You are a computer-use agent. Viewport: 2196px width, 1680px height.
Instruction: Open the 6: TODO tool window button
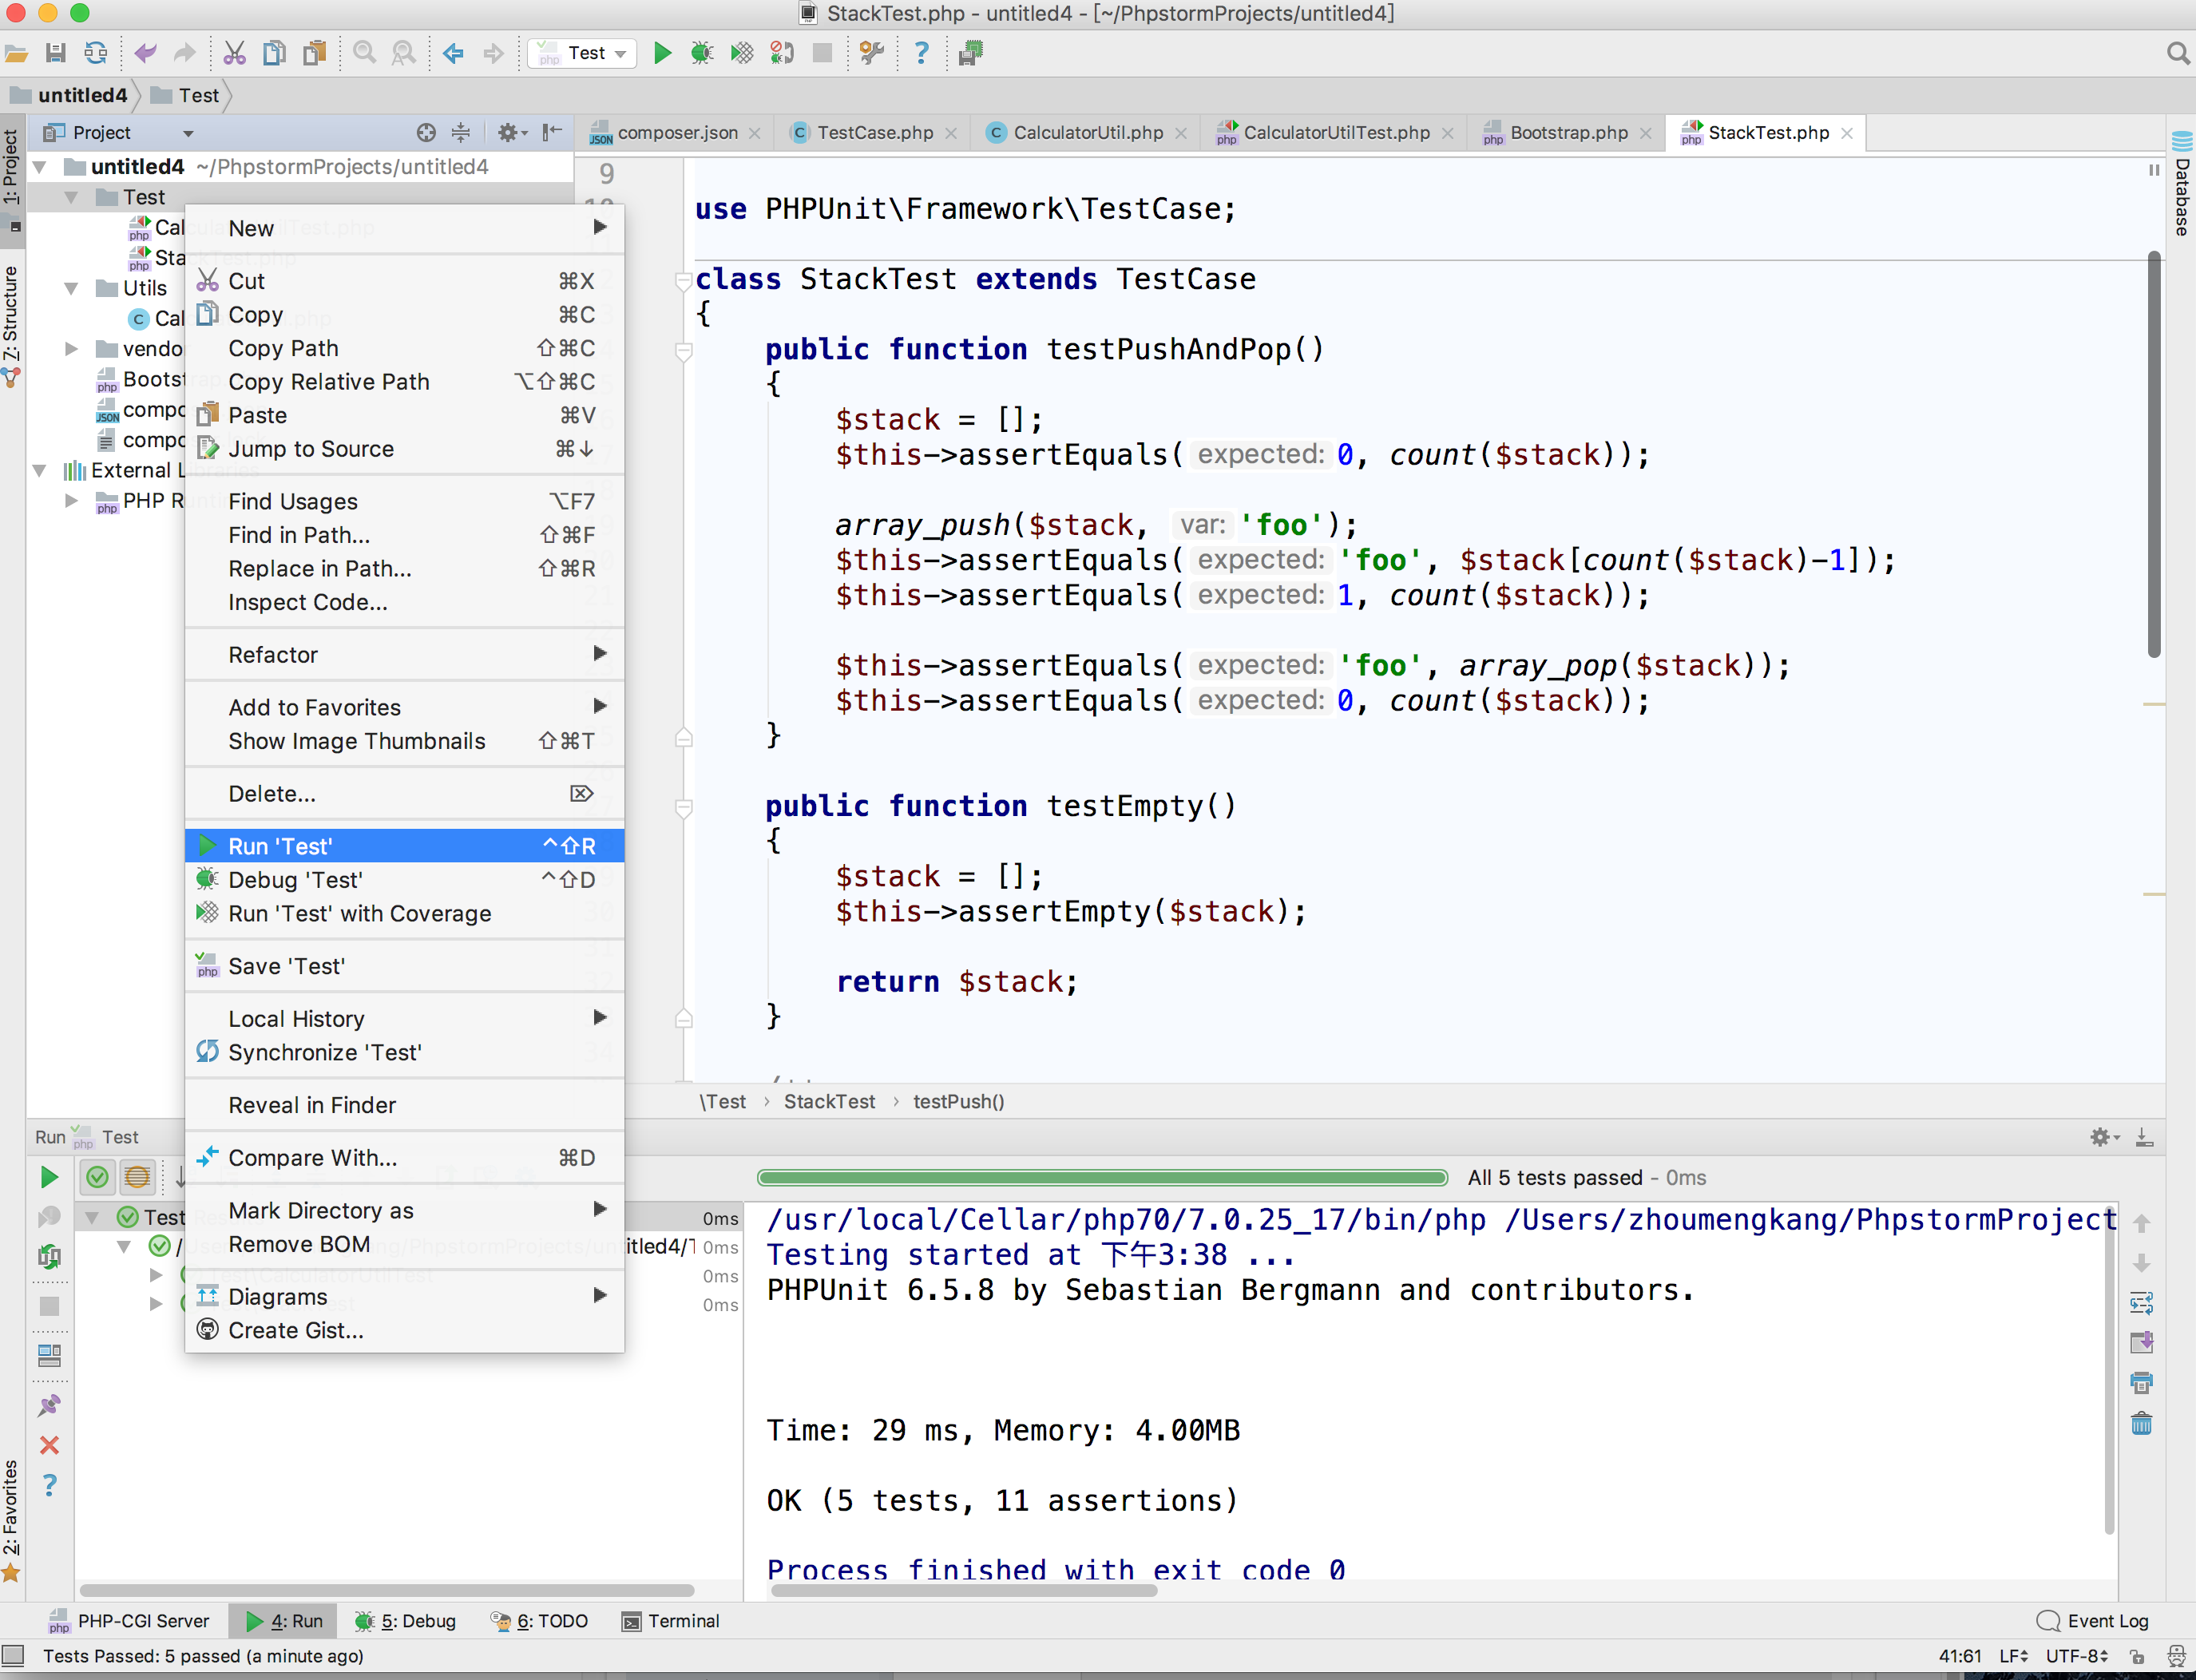(x=540, y=1621)
